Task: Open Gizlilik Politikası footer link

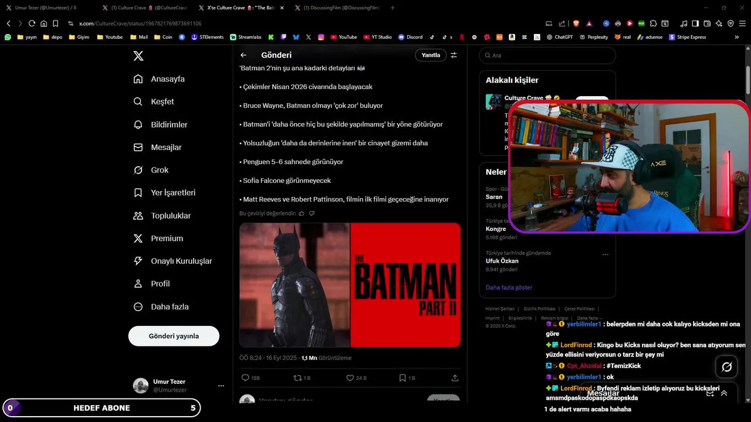Action: pos(539,309)
